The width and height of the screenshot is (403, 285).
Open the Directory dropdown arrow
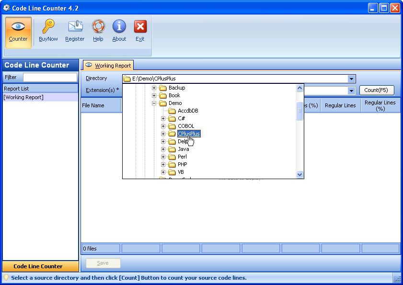[351, 79]
